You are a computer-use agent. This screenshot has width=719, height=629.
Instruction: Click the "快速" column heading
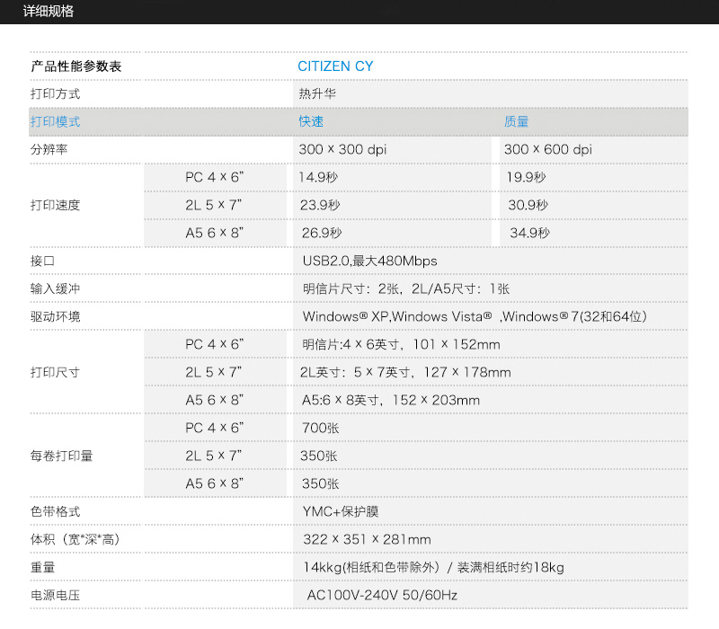pyautogui.click(x=311, y=121)
